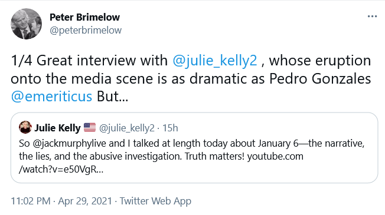Click 'the lies, and the abusive investigation' text
This screenshot has height=215, width=385.
pos(100,156)
